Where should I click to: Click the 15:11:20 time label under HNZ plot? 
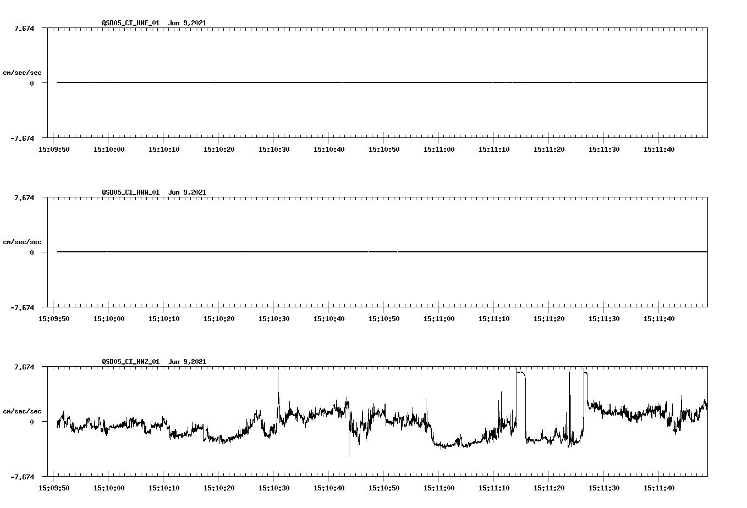pyautogui.click(x=549, y=488)
